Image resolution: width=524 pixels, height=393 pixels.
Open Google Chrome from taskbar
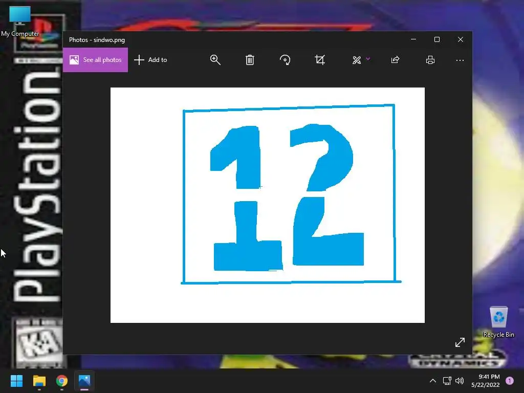[62, 381]
